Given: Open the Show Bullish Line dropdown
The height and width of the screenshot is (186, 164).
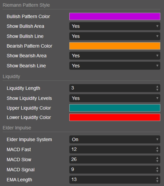Looking at the screenshot, I should coord(115,36).
